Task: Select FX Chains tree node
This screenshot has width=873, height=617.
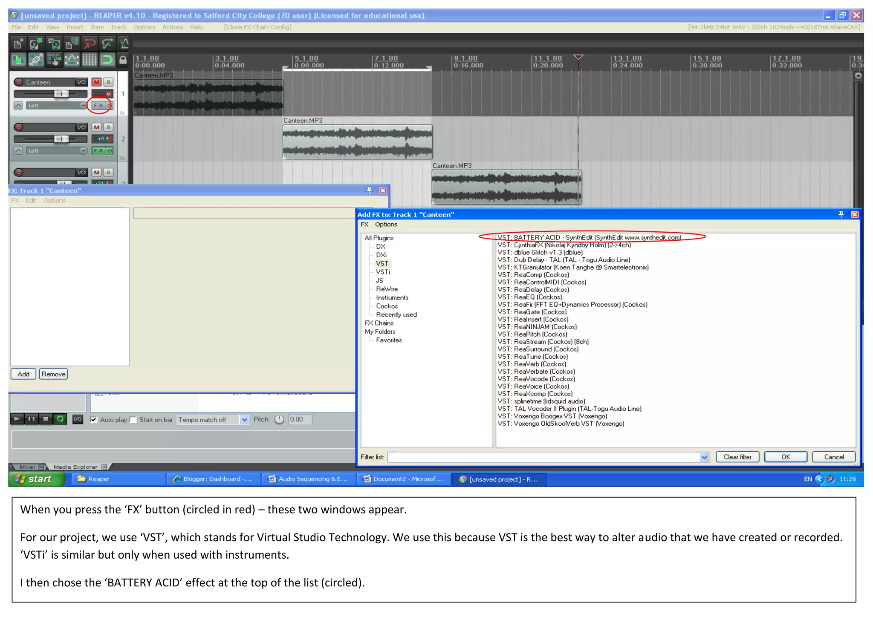Action: [379, 323]
